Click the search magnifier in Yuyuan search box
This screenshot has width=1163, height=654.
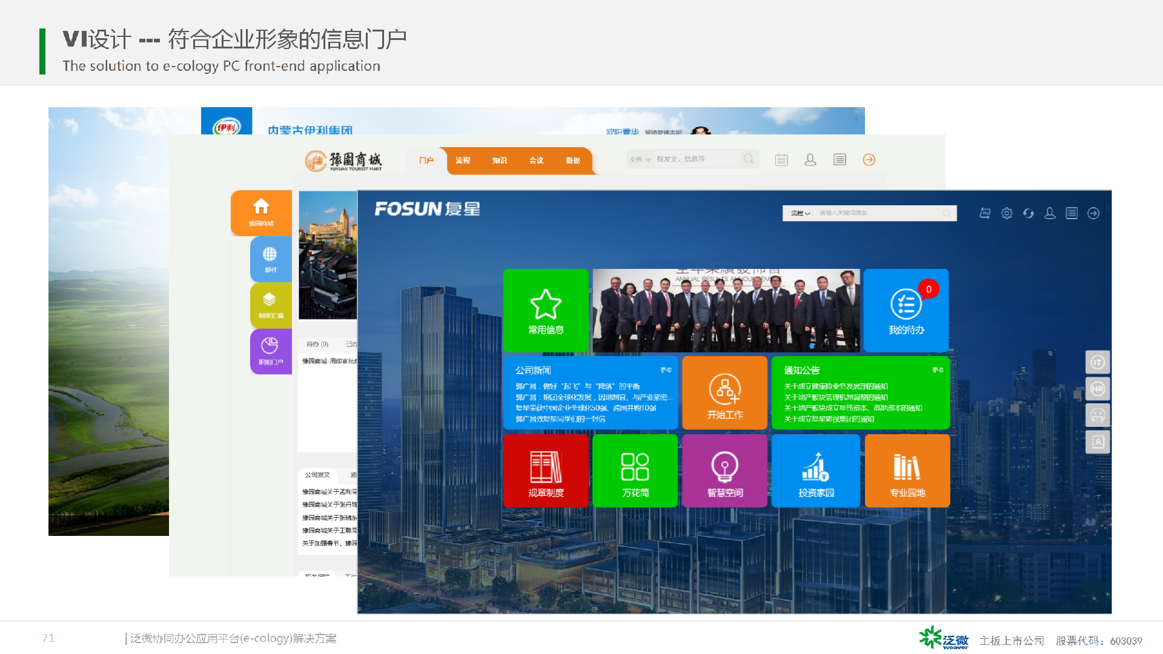749,159
